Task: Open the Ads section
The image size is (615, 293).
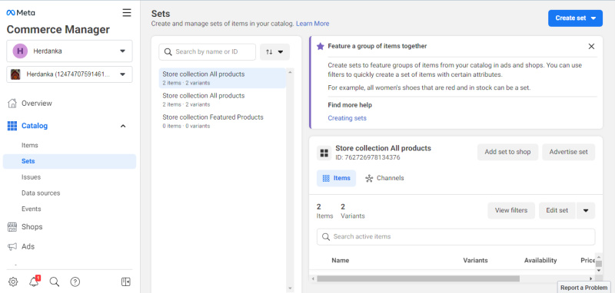Action: coord(28,246)
